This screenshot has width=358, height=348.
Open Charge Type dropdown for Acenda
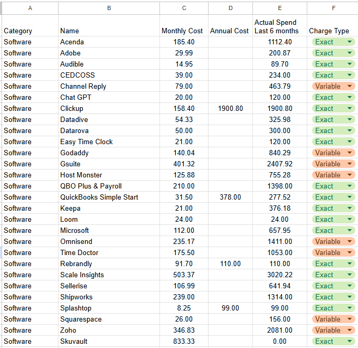[x=333, y=42]
